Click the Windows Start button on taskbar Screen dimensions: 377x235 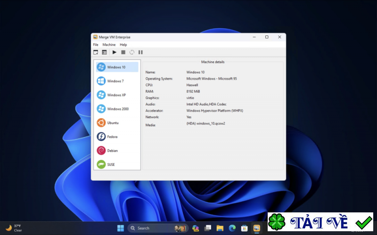pos(121,228)
